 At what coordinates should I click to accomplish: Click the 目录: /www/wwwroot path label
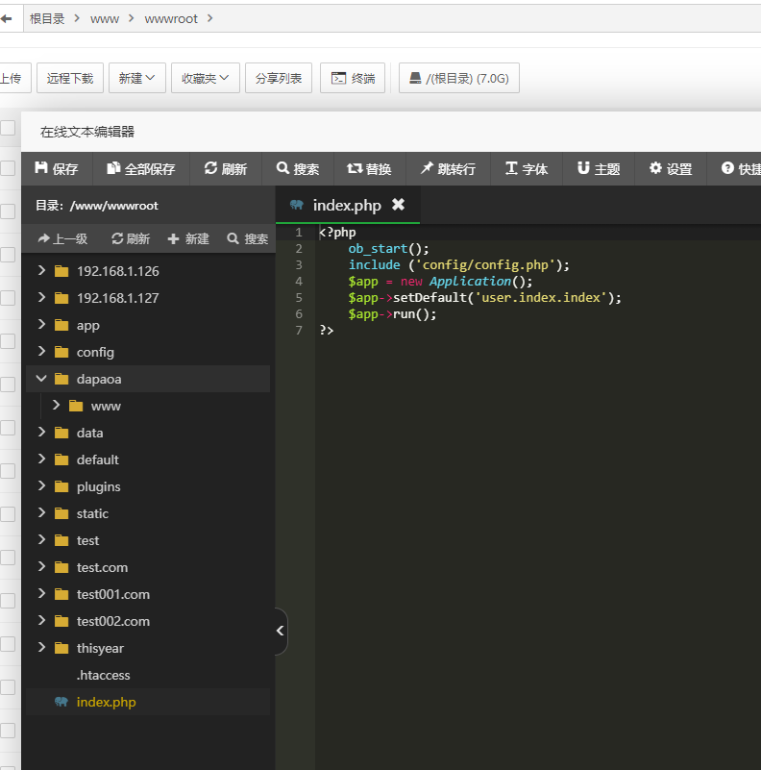[97, 206]
